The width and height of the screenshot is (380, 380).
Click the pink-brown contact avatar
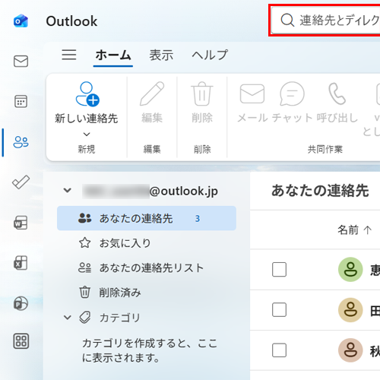click(350, 350)
